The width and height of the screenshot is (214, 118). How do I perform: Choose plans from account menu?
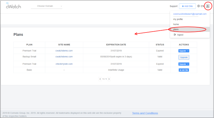190,29
